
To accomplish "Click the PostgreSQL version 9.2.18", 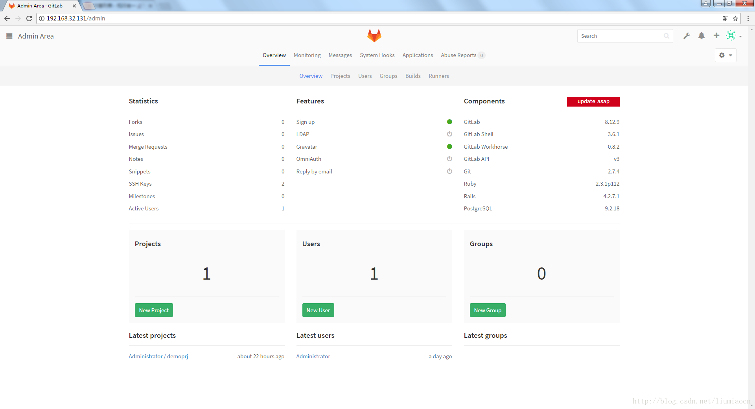I will tap(612, 209).
